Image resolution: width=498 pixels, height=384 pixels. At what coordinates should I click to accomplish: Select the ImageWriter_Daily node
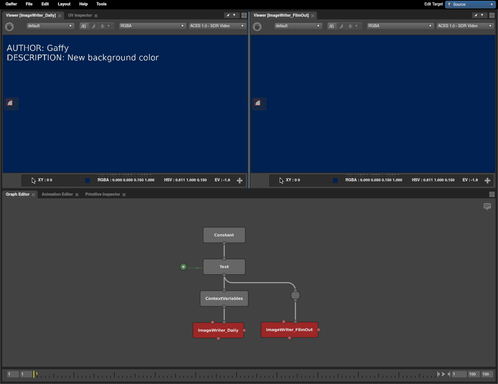pyautogui.click(x=218, y=330)
